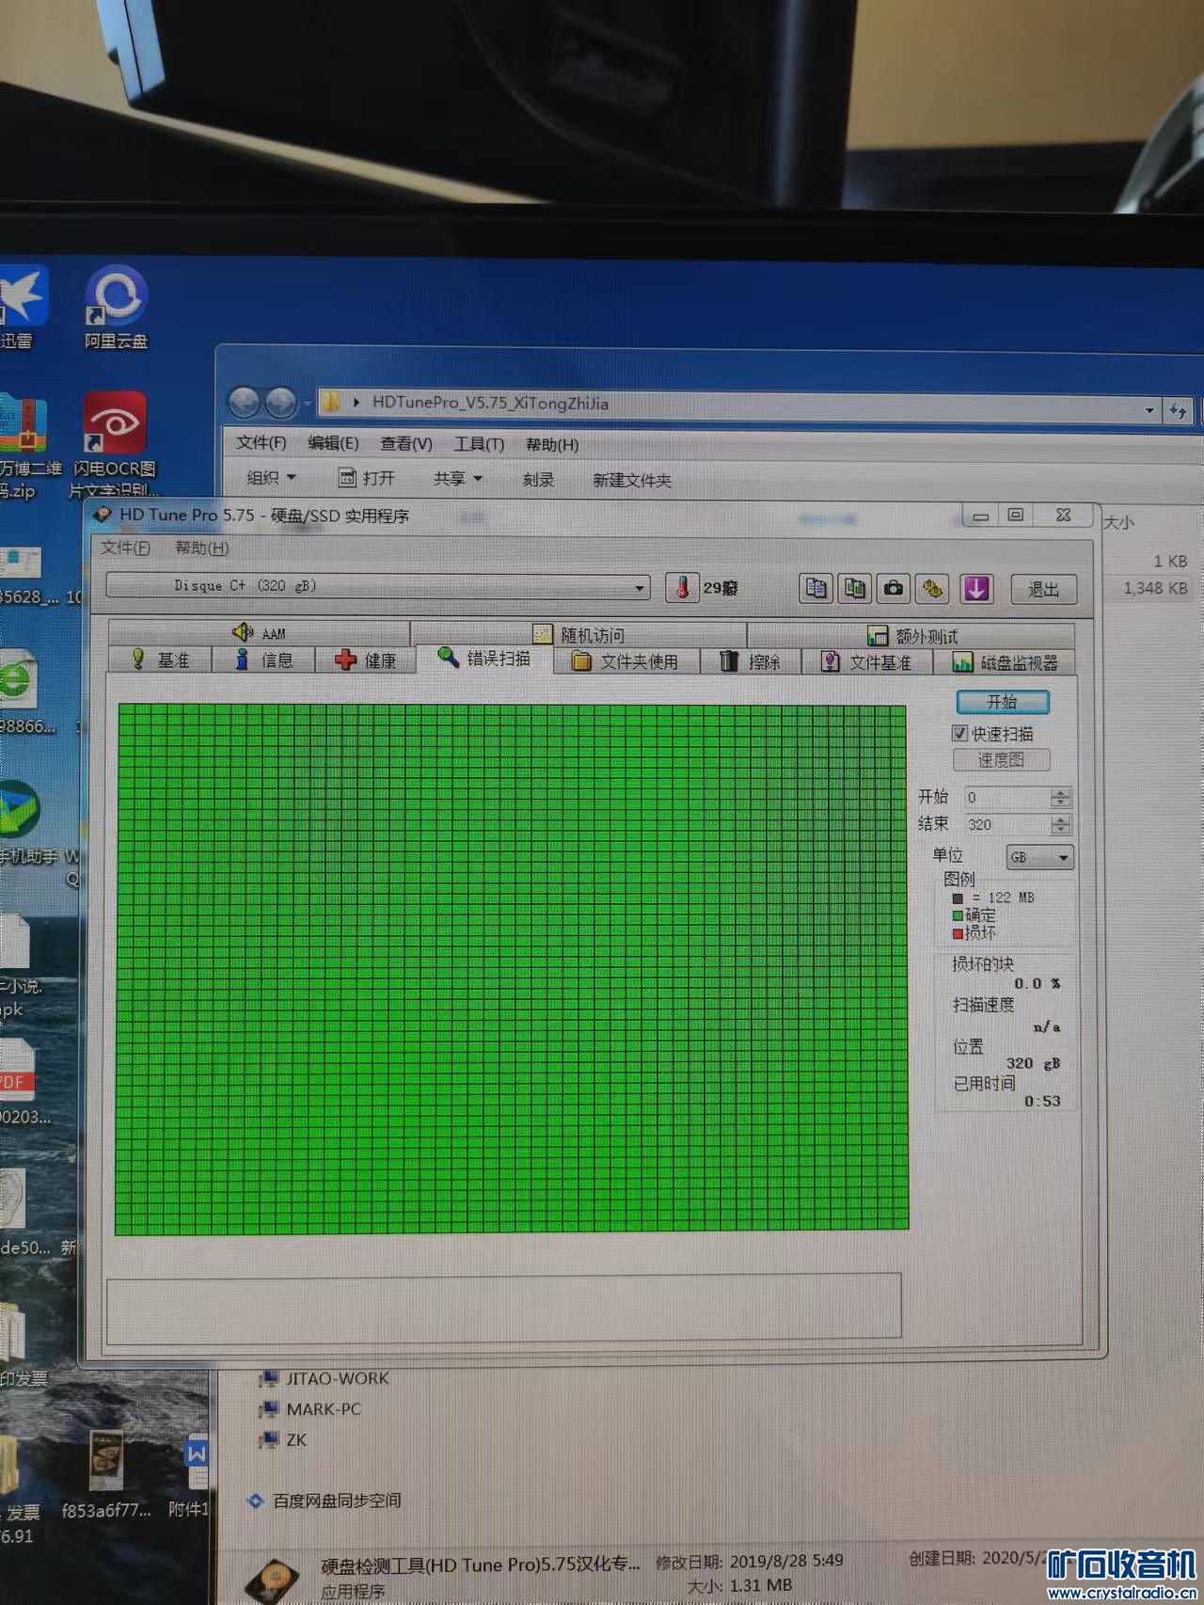Viewport: 1204px width, 1605px height.
Task: Select the 万博二维码.zip archive desktop icon
Action: [x=26, y=446]
